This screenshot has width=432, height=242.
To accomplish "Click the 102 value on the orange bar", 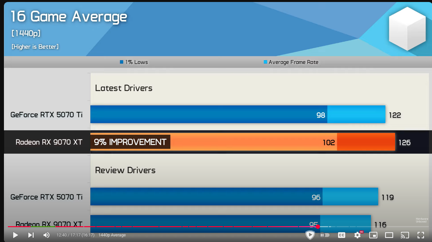I will (329, 142).
